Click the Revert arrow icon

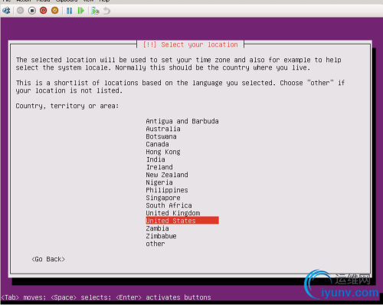106,11
